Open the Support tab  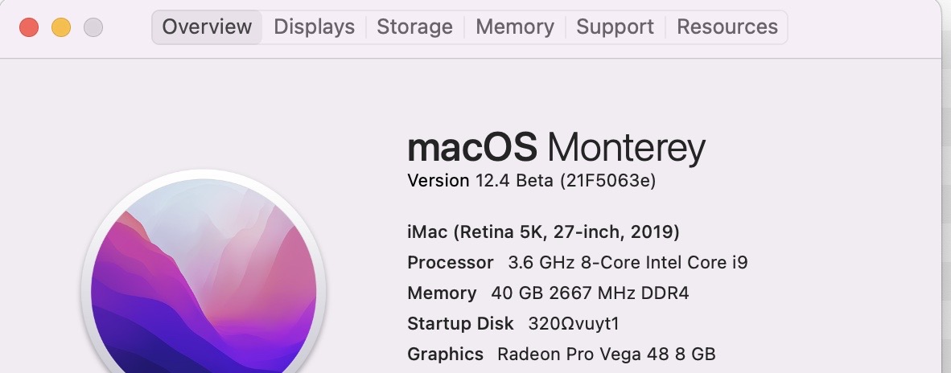click(x=615, y=27)
